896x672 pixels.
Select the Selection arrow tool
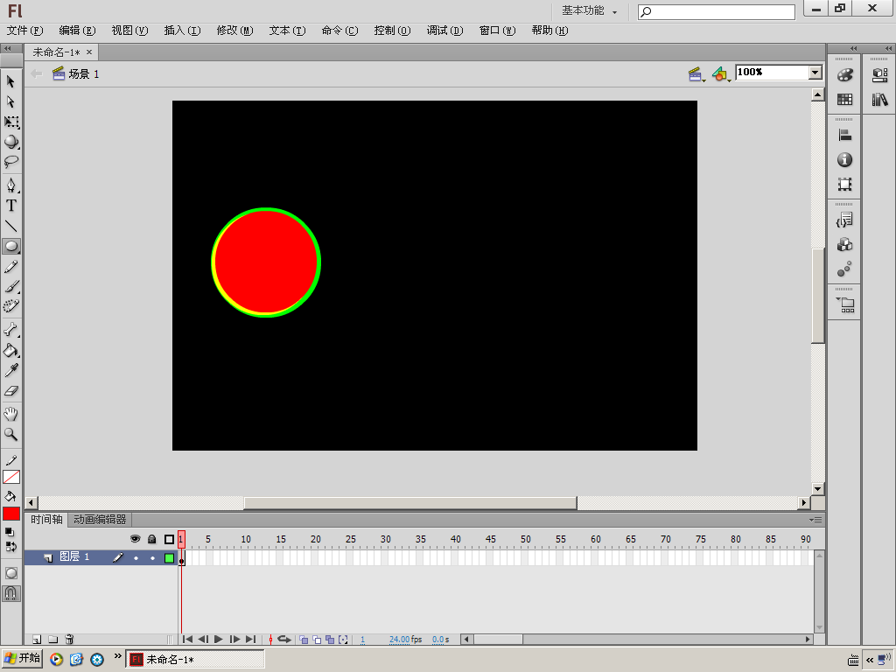(x=10, y=81)
